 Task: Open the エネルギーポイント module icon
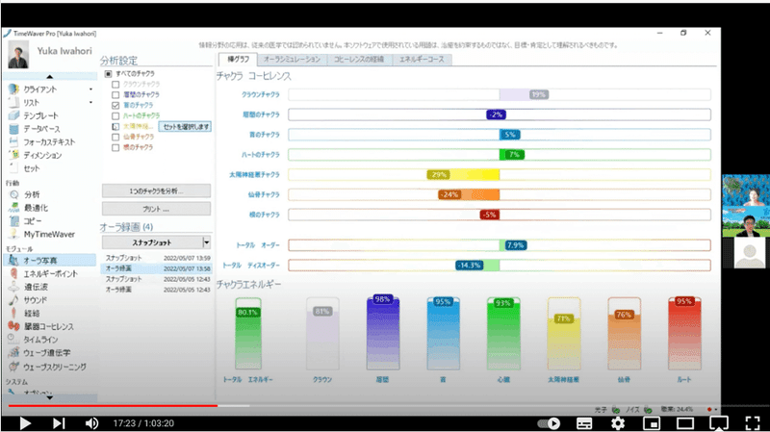tap(13, 274)
